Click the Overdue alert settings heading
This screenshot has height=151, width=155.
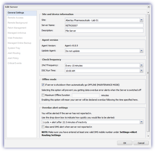point(55,108)
